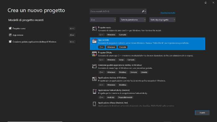This screenshot has width=217, height=122.
Task: Click the recent Creazione guidata applicazione desktop icon
Action: pyautogui.click(x=10, y=41)
